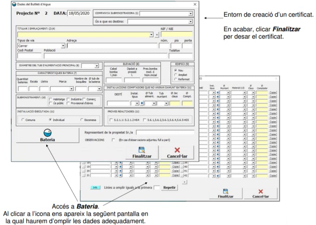The width and height of the screenshot is (316, 225).
Task: Click the small button left of row 21
Action: pyautogui.click(x=84, y=176)
